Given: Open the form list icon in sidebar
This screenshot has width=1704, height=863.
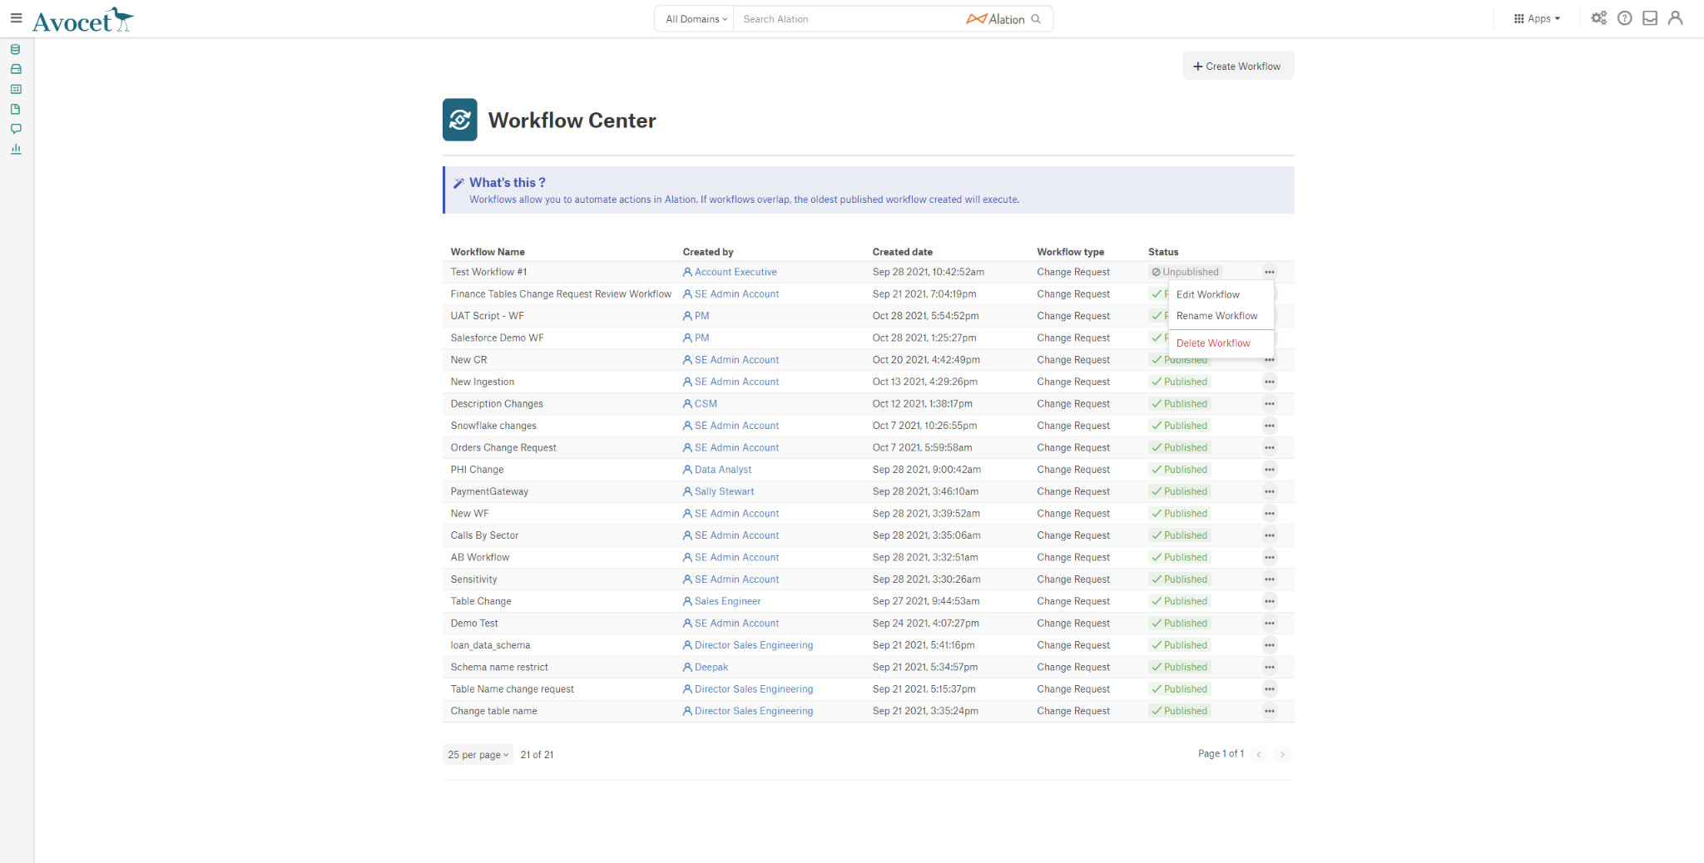Looking at the screenshot, I should tap(16, 89).
